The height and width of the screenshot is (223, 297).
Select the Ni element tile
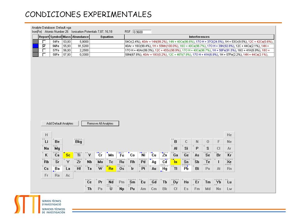(143, 155)
